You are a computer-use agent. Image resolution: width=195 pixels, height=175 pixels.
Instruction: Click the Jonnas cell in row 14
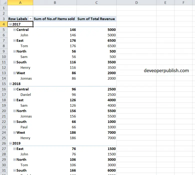point(26,78)
